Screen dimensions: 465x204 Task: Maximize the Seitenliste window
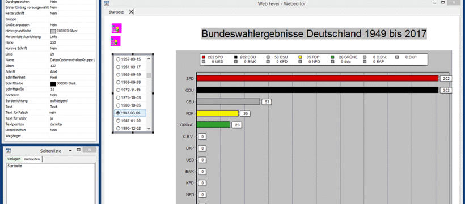pos(79,150)
